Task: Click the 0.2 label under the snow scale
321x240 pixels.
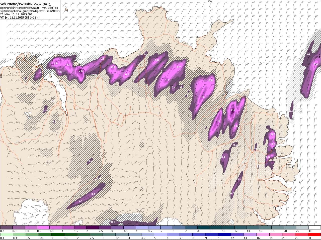Action: (2, 231)
